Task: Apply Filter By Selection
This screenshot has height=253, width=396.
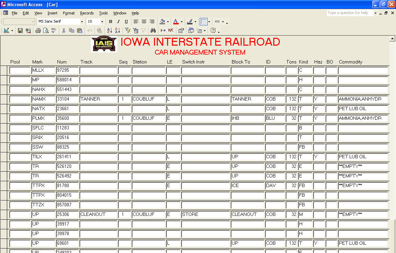Action: tap(128, 31)
